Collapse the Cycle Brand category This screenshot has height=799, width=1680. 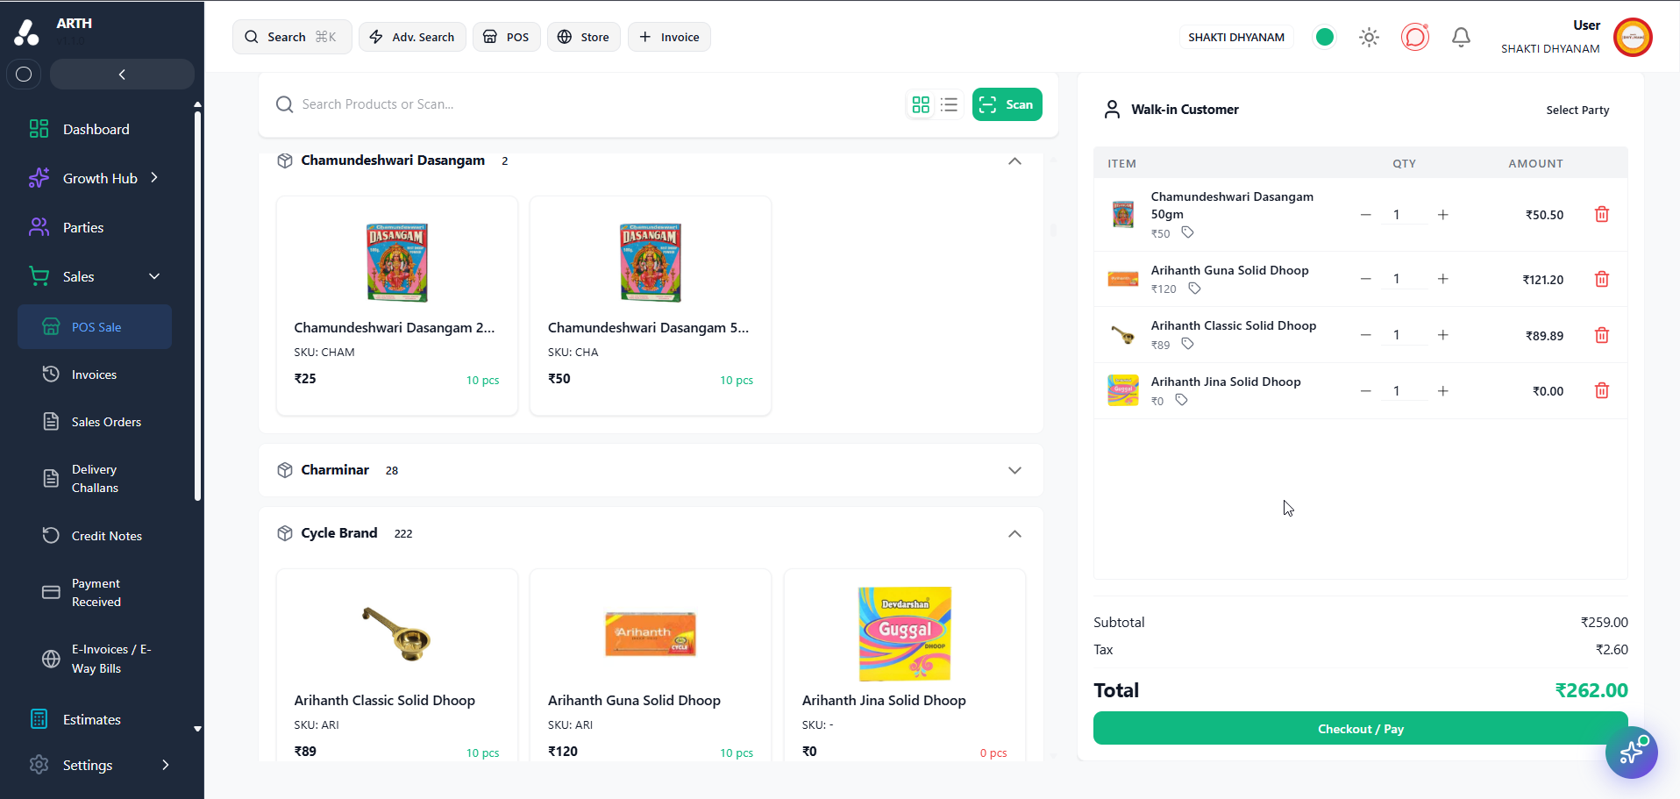1014,534
